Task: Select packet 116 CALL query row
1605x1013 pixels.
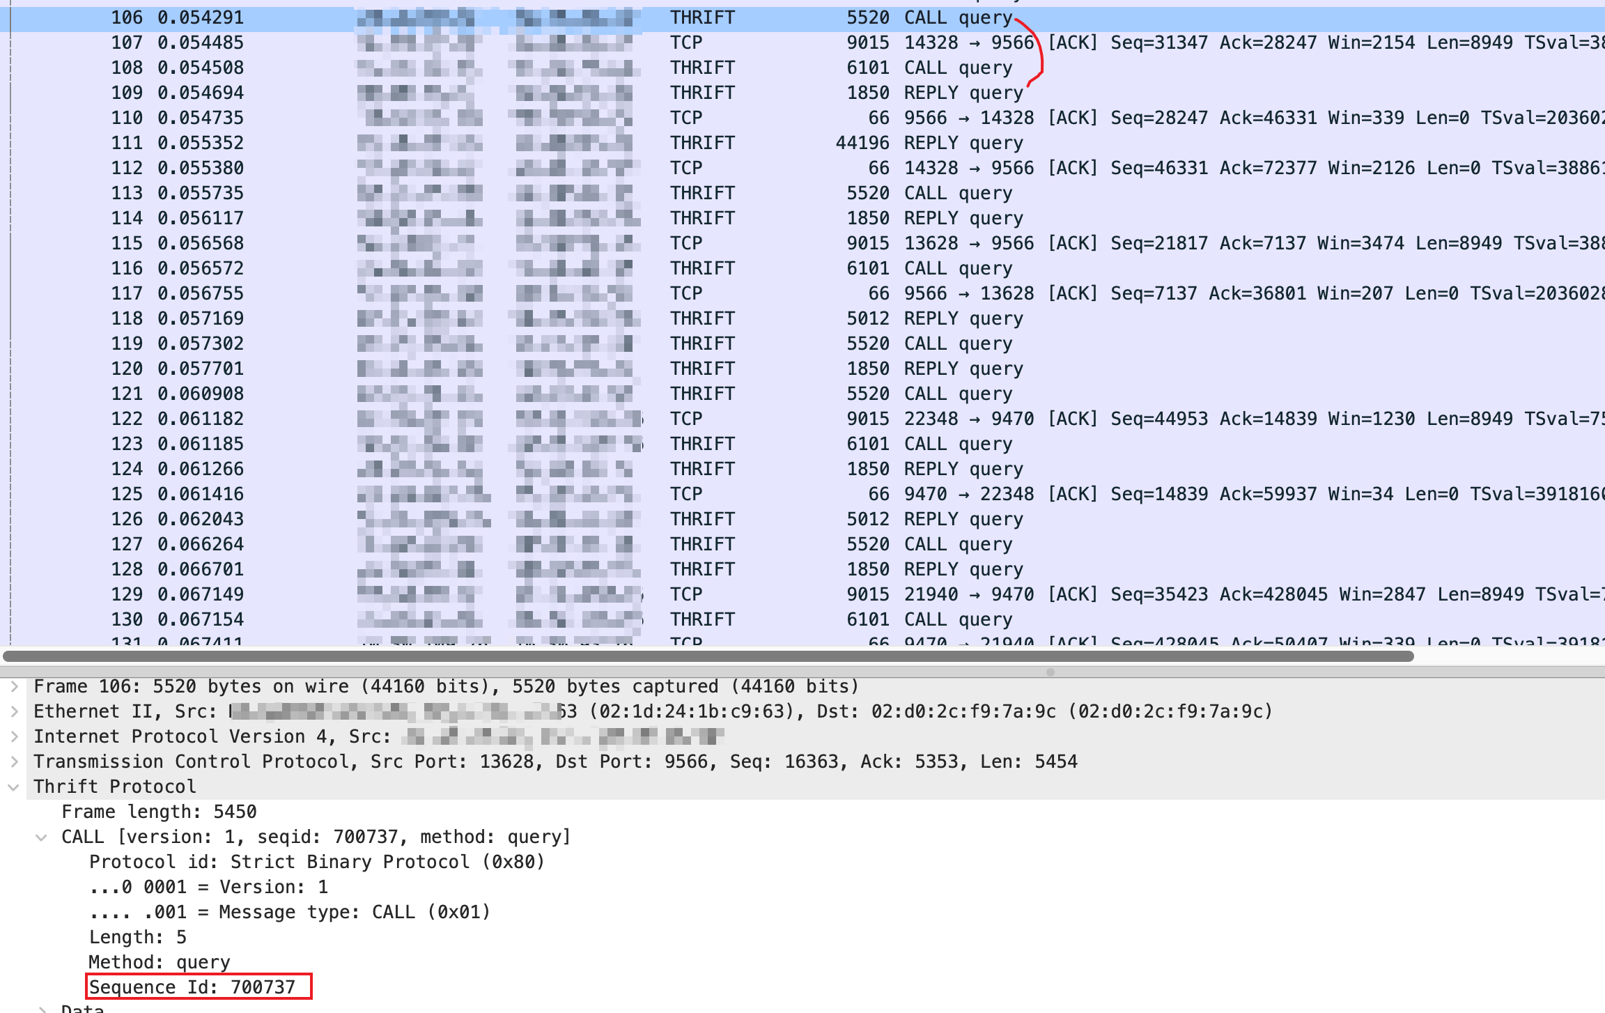Action: coord(802,268)
